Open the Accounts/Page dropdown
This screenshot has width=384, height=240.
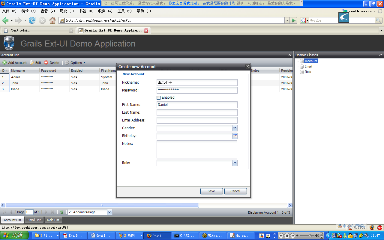(109, 212)
